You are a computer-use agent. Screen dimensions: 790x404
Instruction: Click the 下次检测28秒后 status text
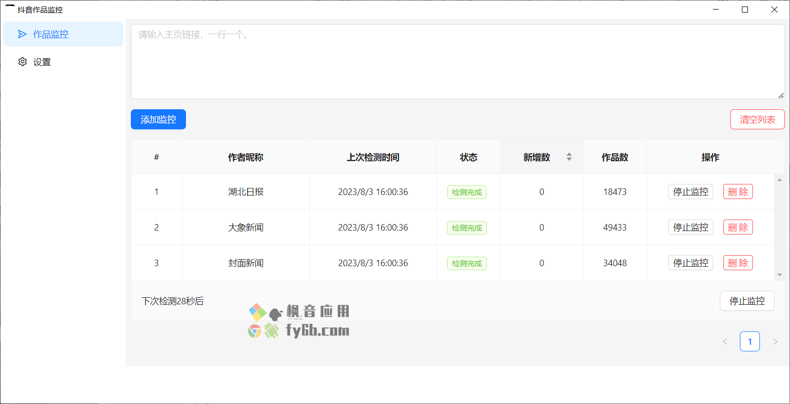[x=172, y=301]
